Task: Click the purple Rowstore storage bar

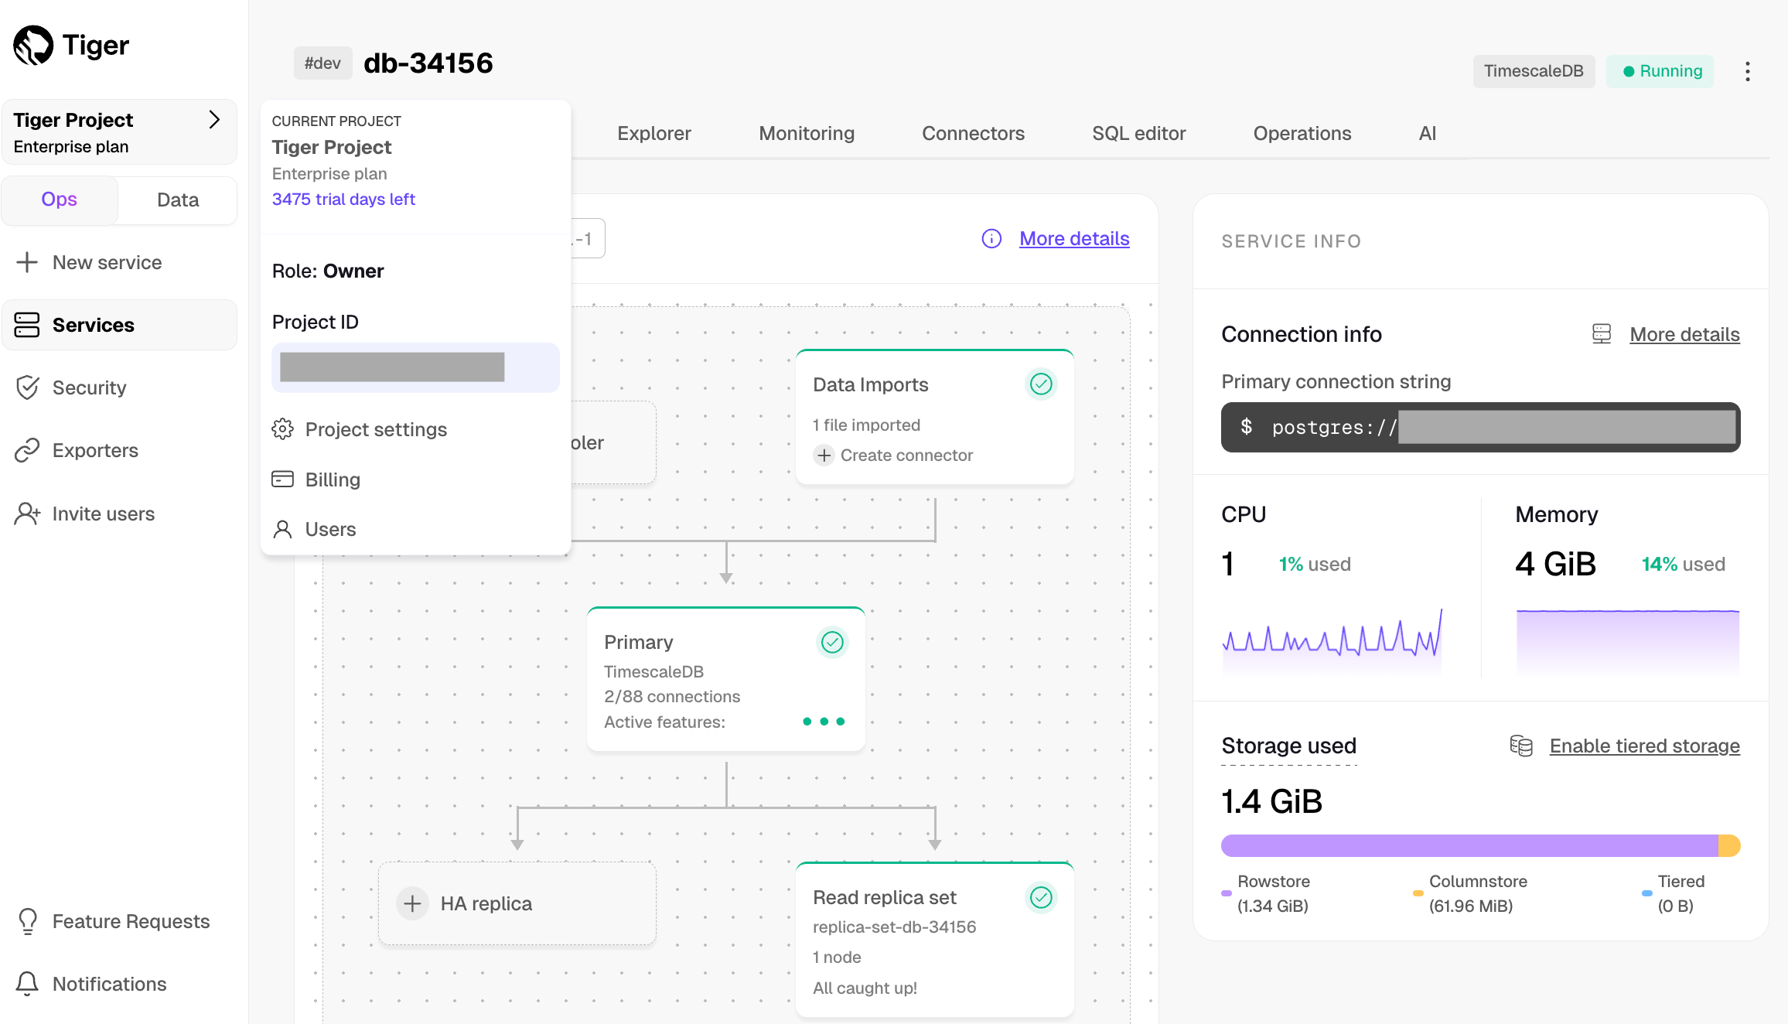Action: coord(1469,845)
